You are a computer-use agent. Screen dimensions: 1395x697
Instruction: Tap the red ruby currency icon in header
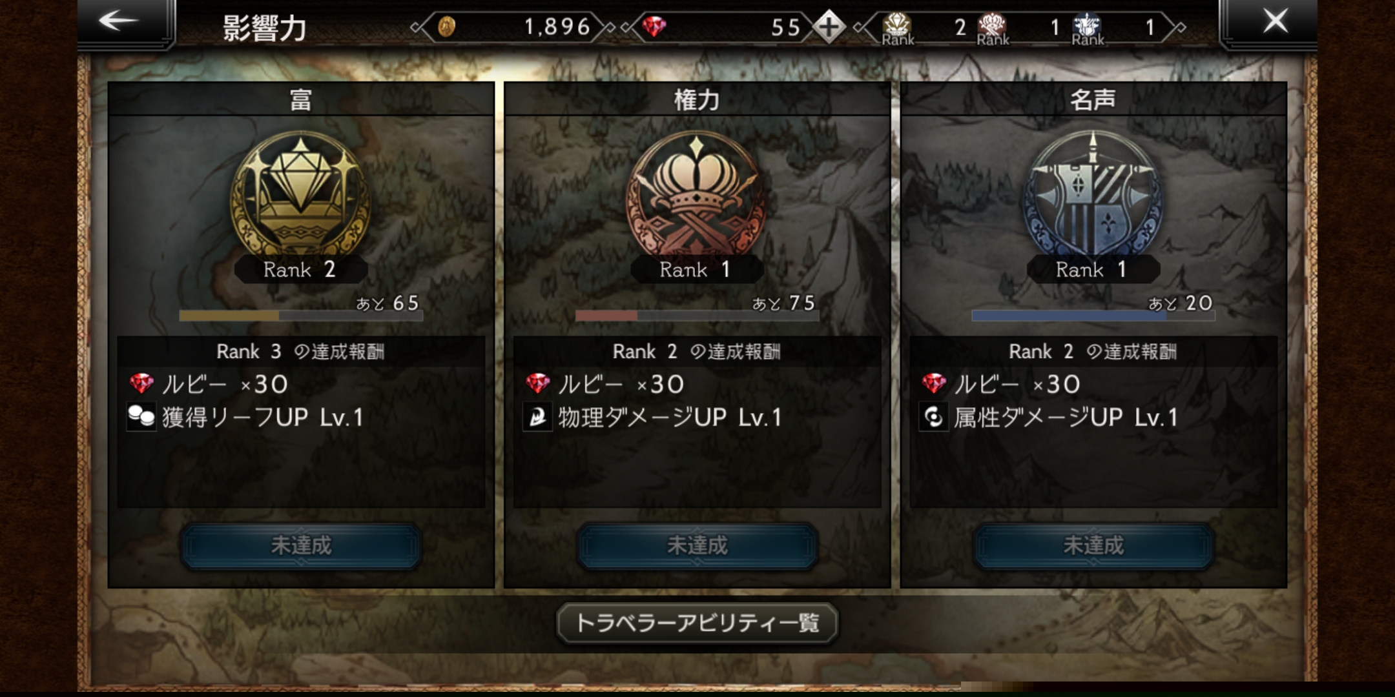(654, 27)
